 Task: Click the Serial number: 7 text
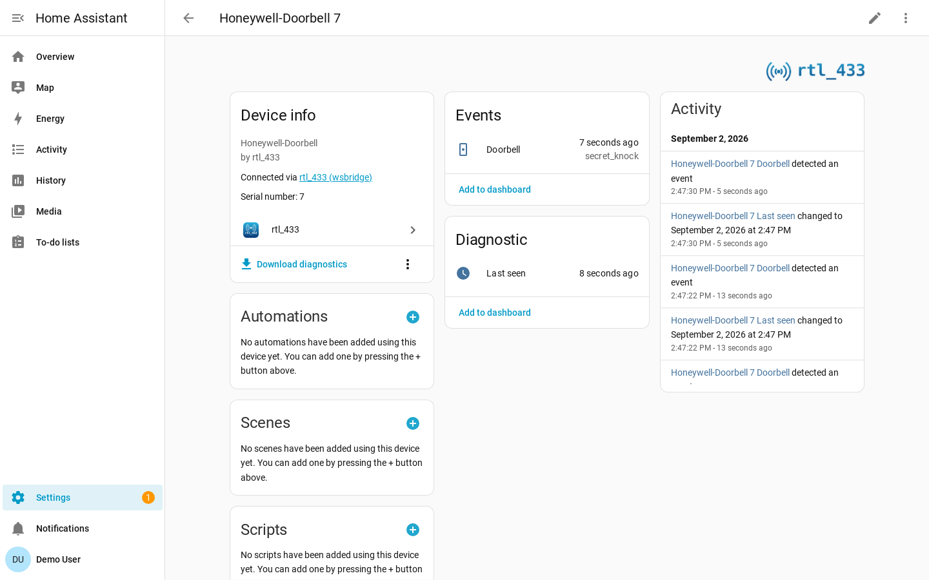[x=272, y=197]
